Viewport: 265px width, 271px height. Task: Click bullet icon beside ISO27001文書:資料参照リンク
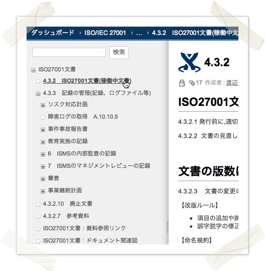click(38, 229)
